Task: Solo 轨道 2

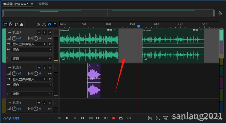Action: (44, 68)
